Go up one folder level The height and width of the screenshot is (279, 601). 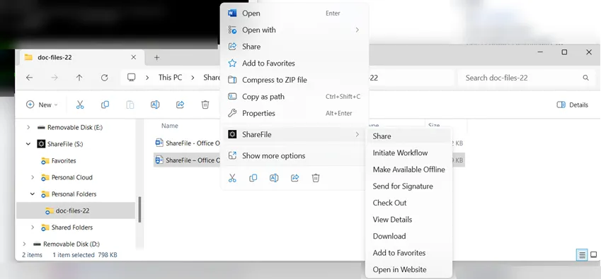[79, 78]
